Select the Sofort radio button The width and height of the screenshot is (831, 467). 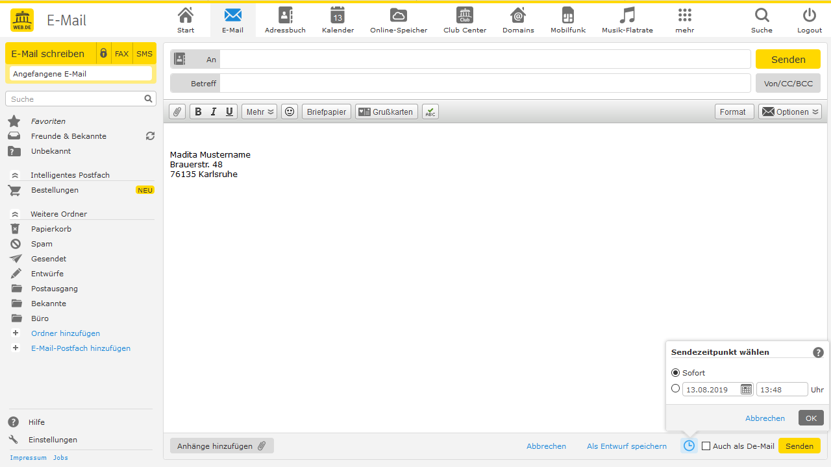point(675,372)
